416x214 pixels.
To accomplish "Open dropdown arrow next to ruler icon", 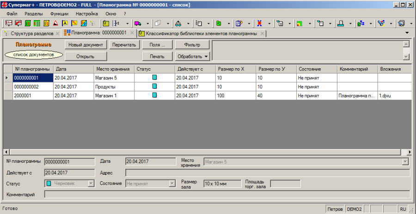I will [x=128, y=24].
